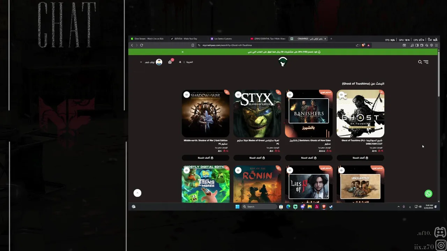Switch to ESSENTIAL Tips YouTube tab

[x=268, y=39]
